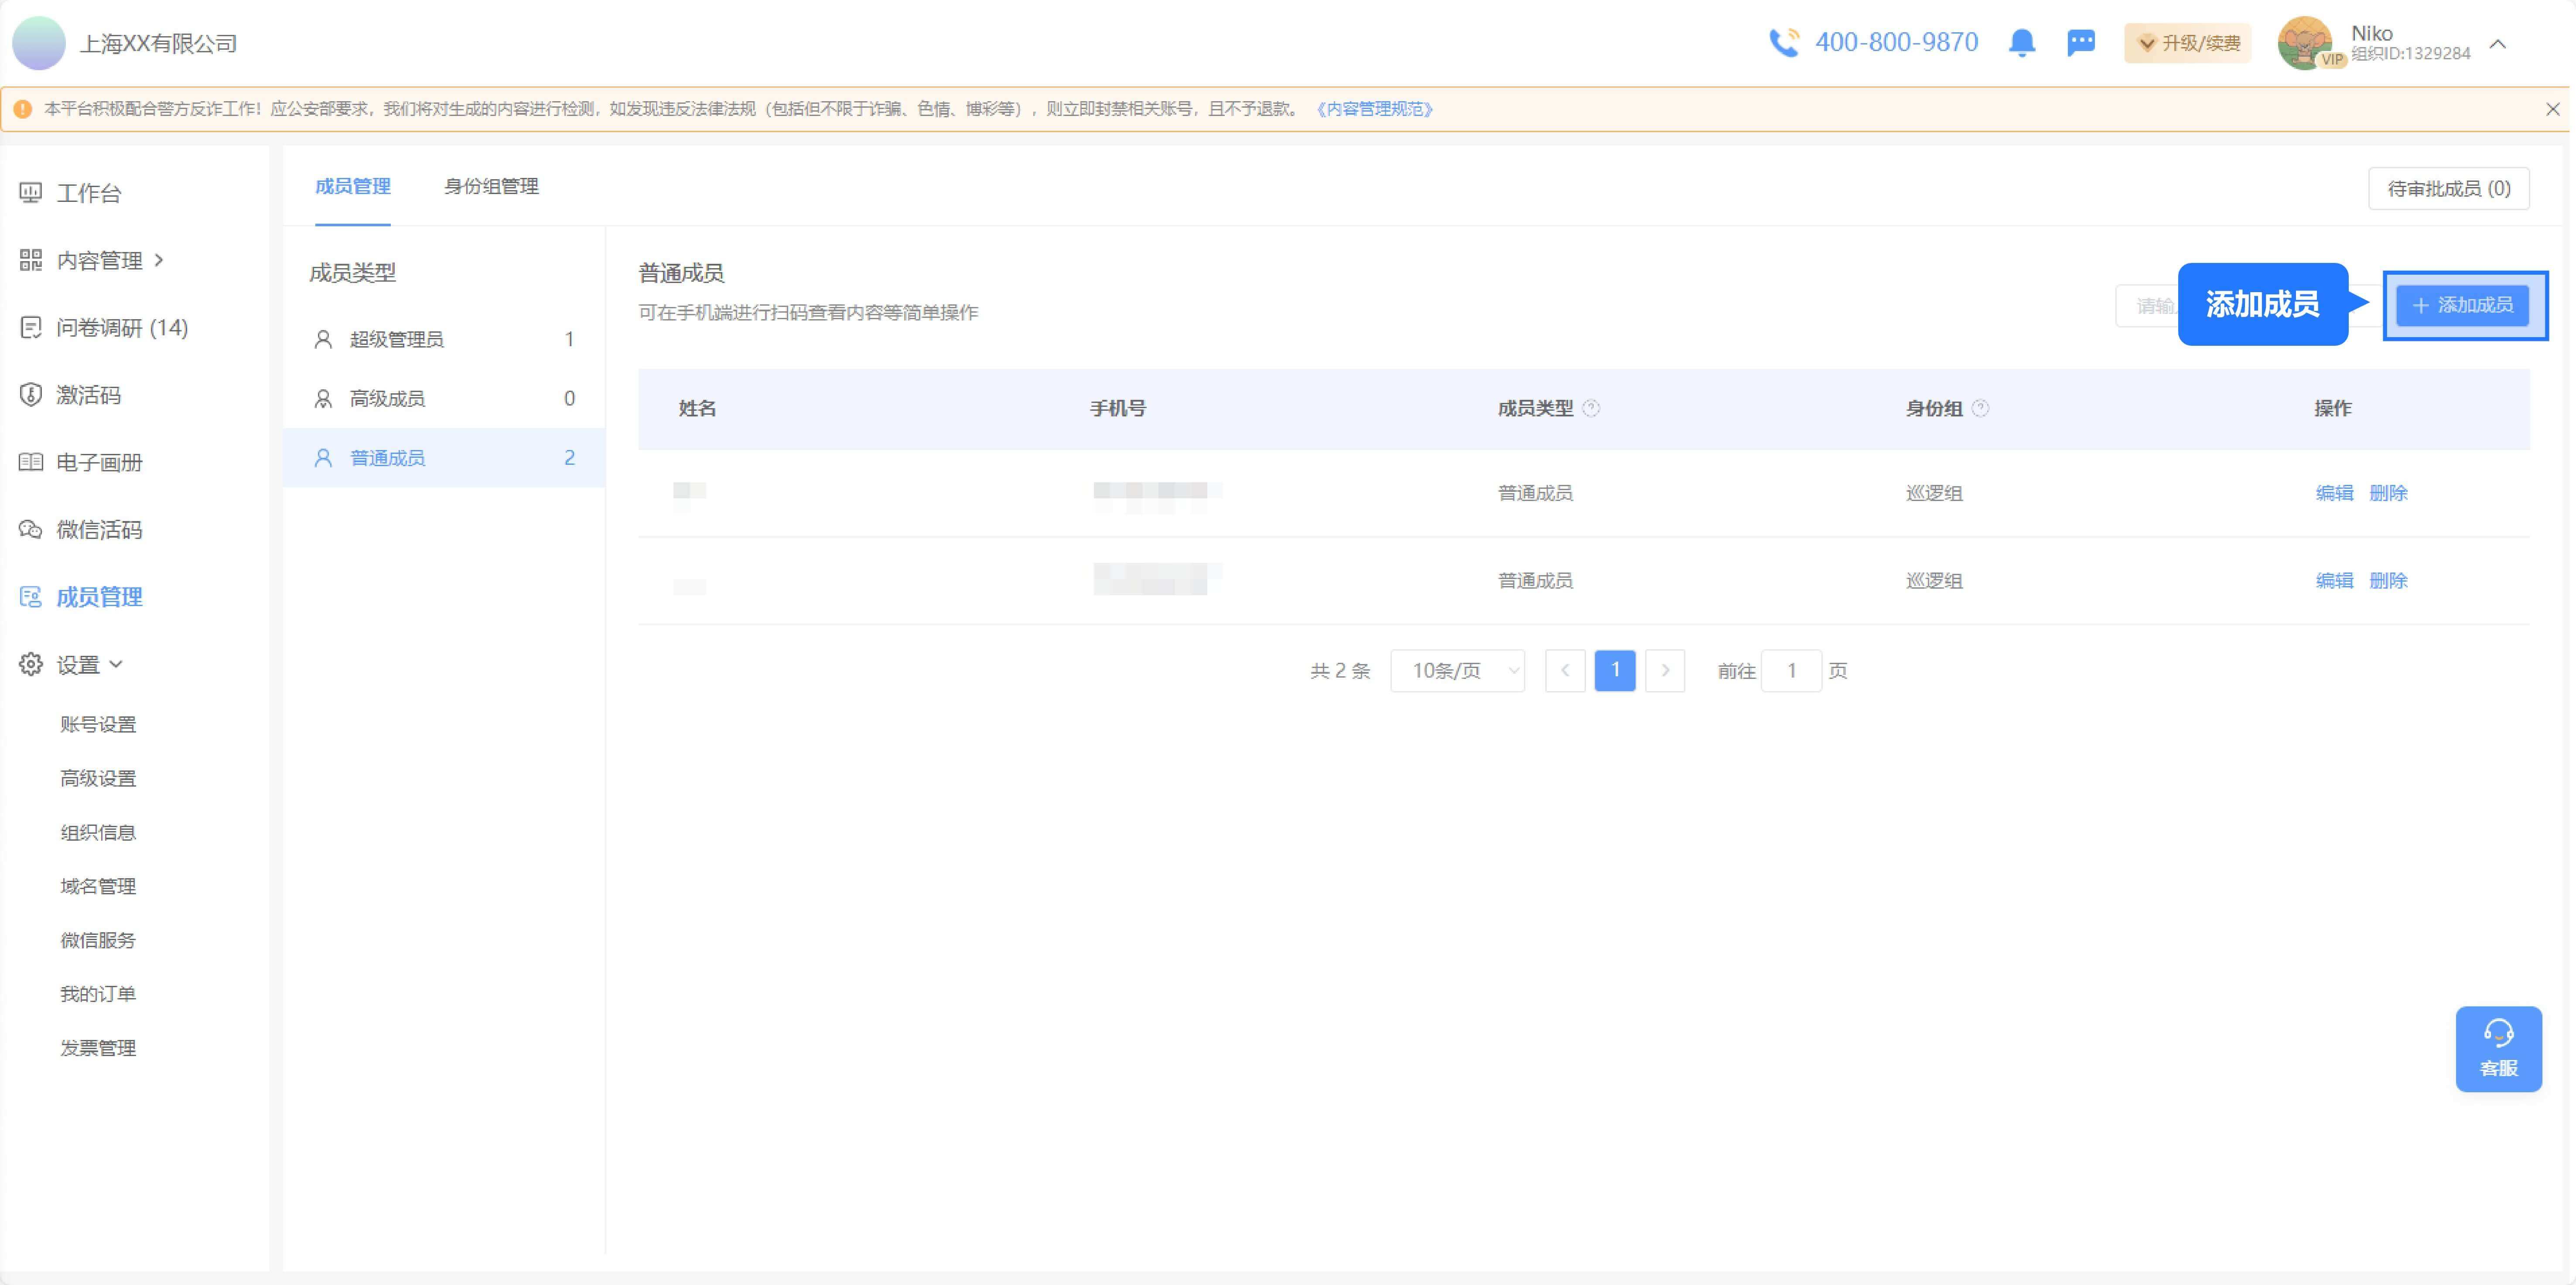The width and height of the screenshot is (2576, 1285).
Task: Click the phone icon beside 400-800-9870
Action: [x=1784, y=43]
